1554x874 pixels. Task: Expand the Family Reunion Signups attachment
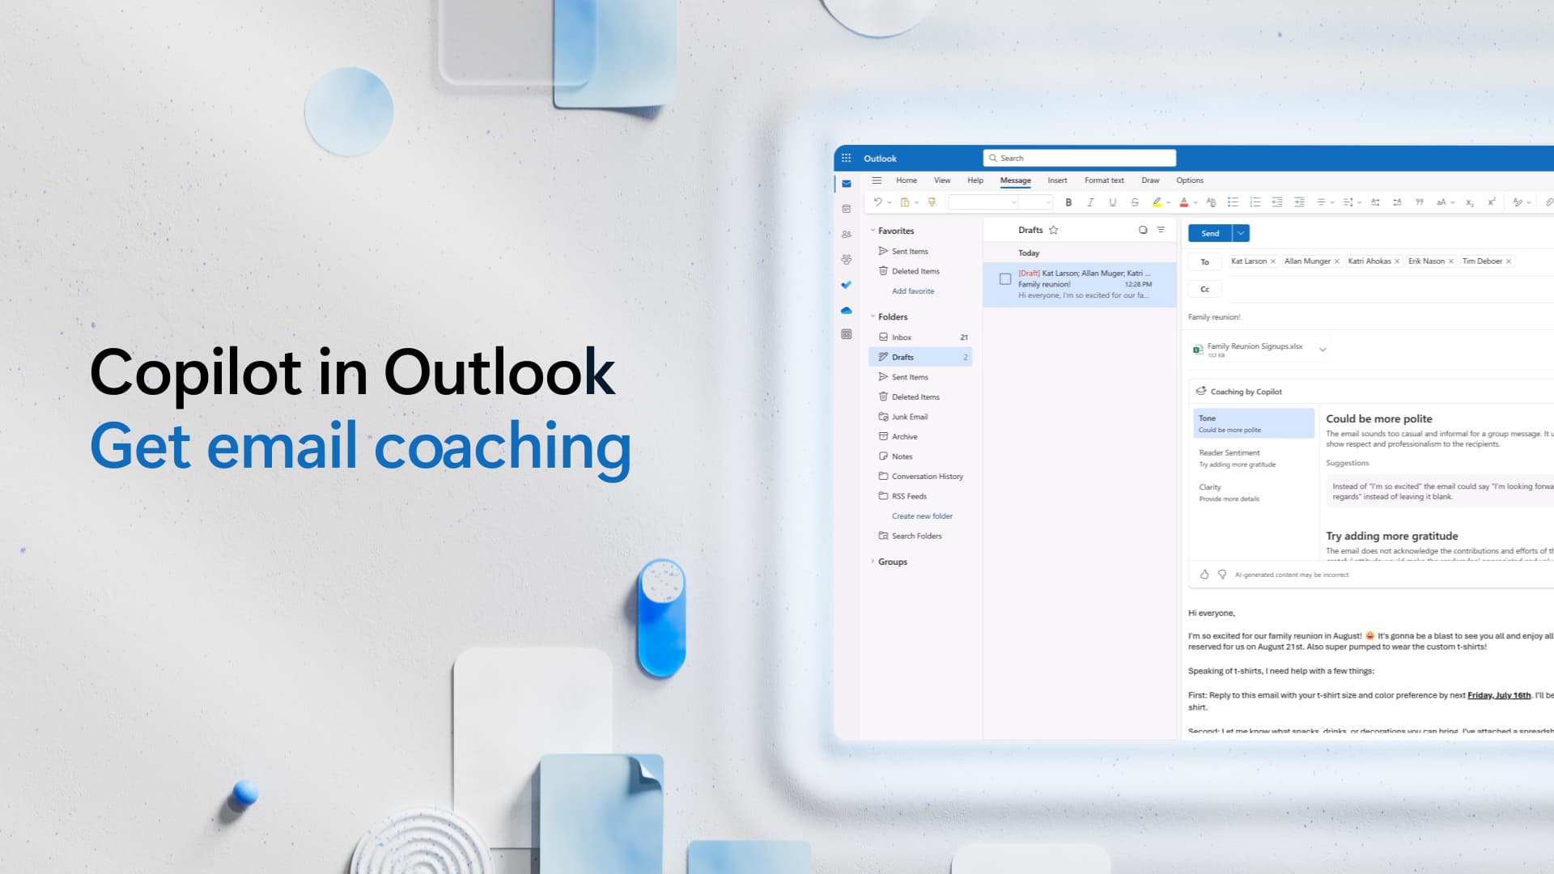1323,349
